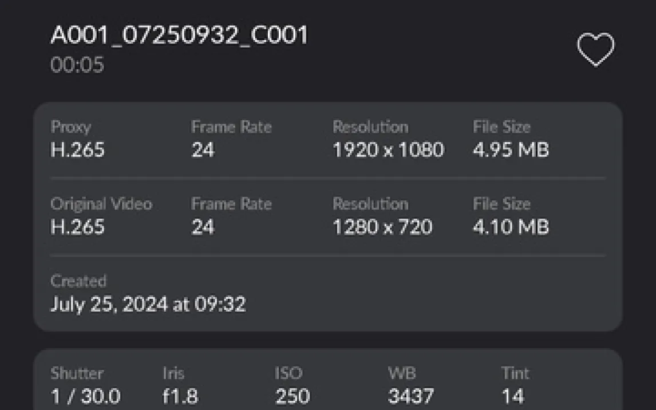Click the WB value 3437
This screenshot has width=656, height=410.
click(x=410, y=396)
